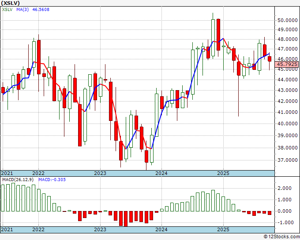
Task: Click the 38.0000 price axis label
Action: 287,148
